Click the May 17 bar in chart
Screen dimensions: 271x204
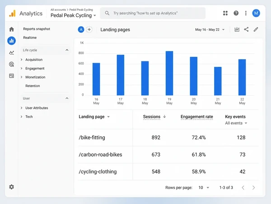121,75
